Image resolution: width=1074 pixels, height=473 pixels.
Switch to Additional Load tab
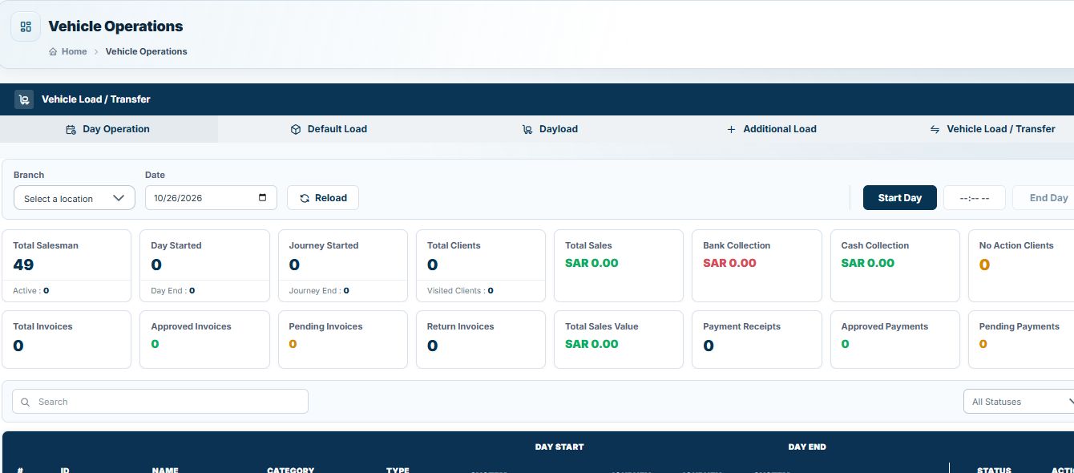771,129
